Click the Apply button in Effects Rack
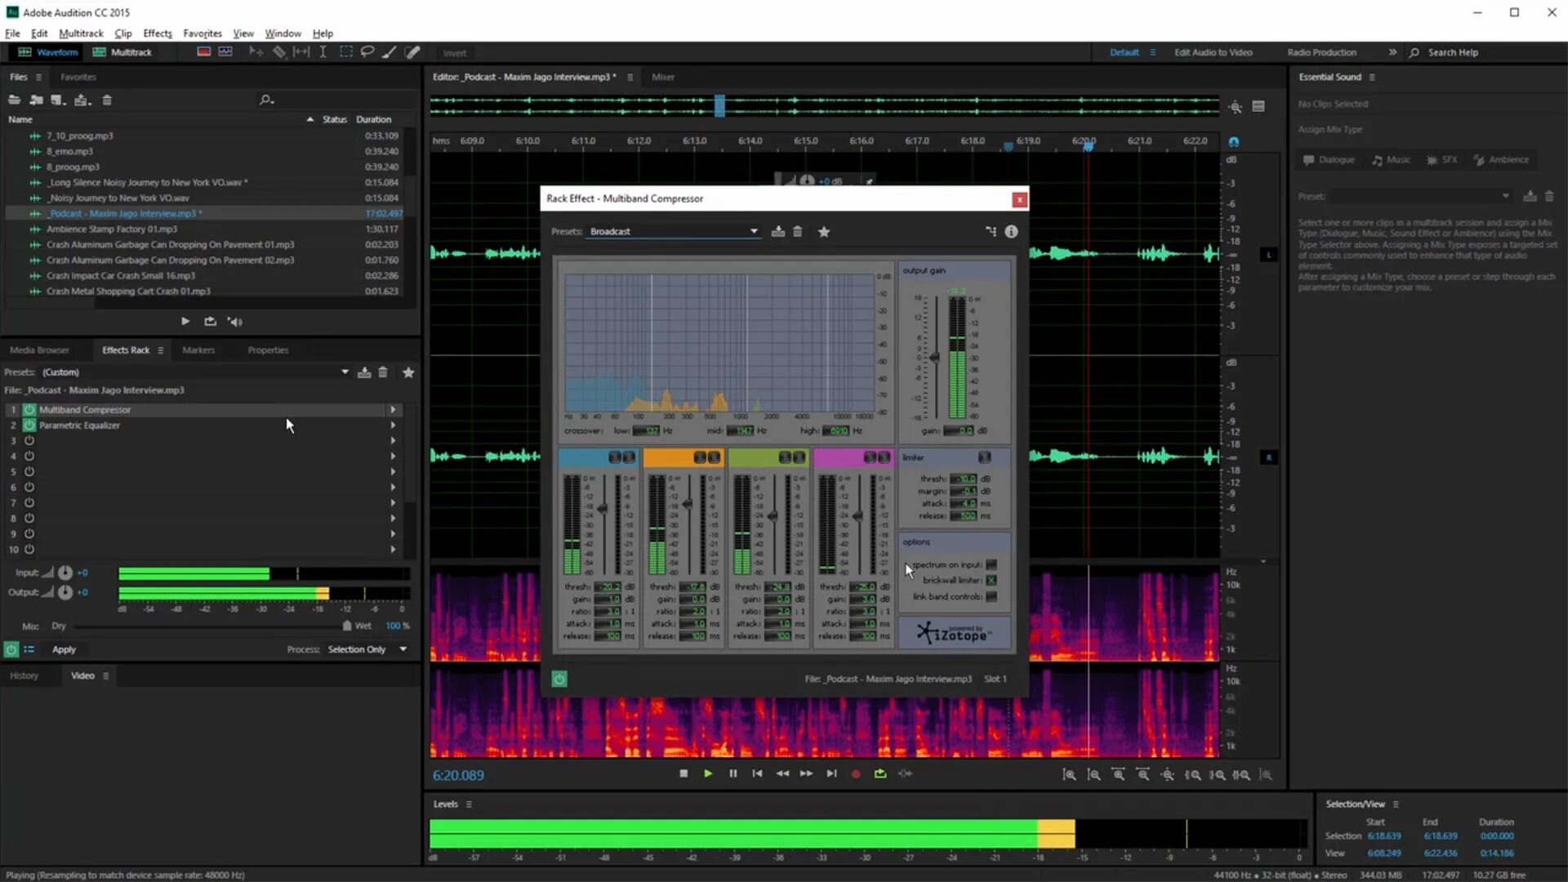Screen dimensions: 1568x882 coord(64,650)
